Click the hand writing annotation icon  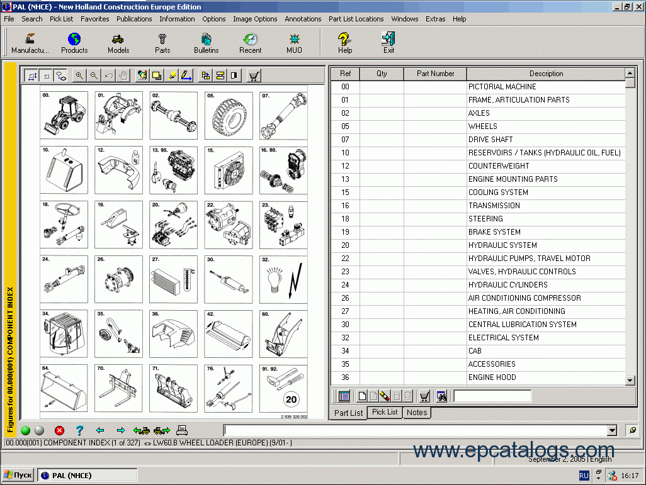(x=142, y=75)
